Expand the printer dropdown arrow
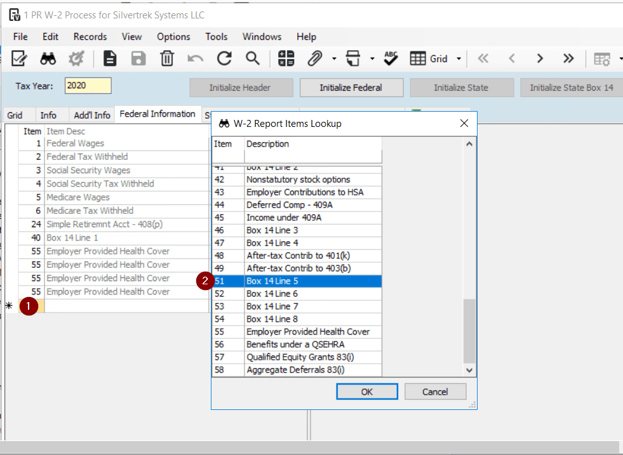Image resolution: width=623 pixels, height=455 pixels. (372, 59)
